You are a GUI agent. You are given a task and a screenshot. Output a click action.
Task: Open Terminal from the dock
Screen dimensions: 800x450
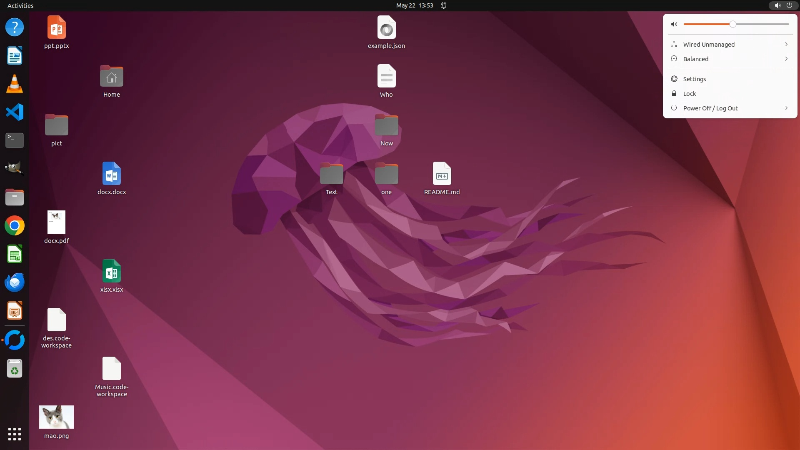[x=15, y=140]
